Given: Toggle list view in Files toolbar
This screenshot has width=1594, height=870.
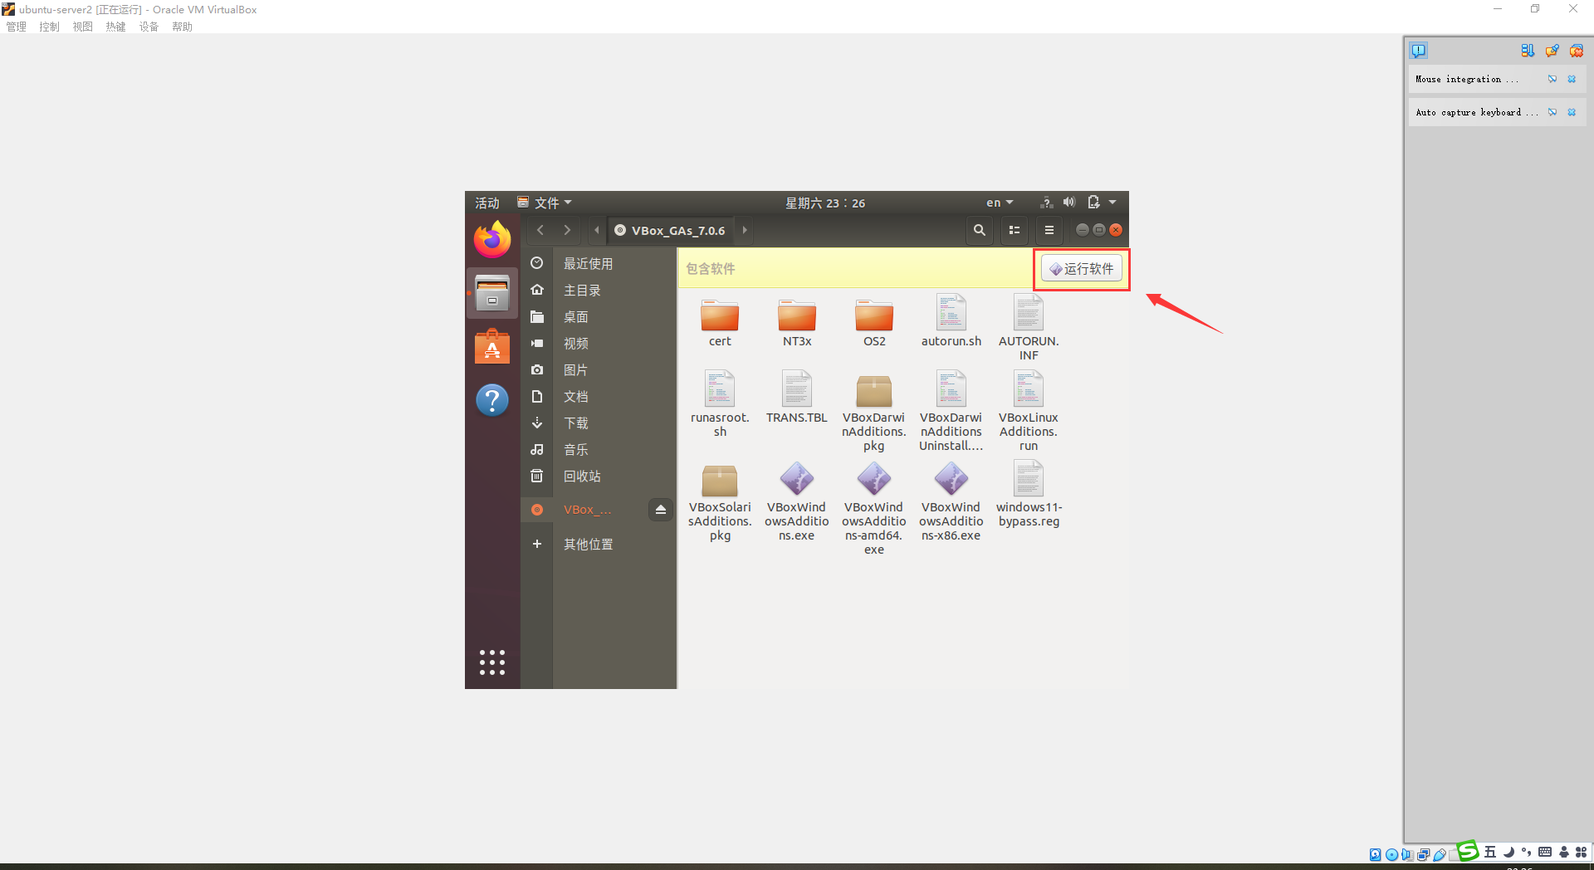Looking at the screenshot, I should pos(1015,230).
